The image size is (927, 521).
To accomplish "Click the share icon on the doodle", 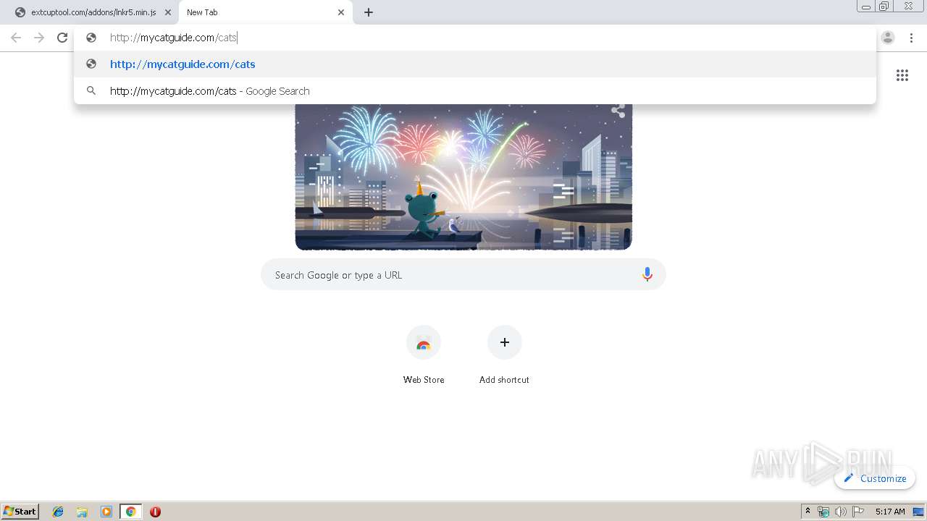I will coord(618,111).
